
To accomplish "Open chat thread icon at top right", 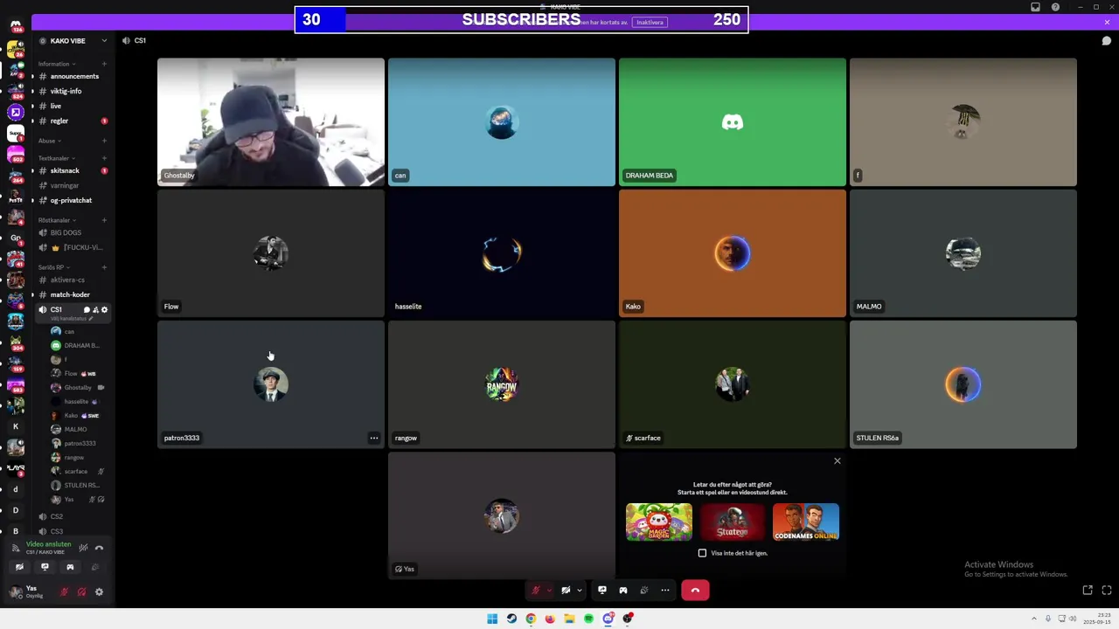I will point(1106,40).
